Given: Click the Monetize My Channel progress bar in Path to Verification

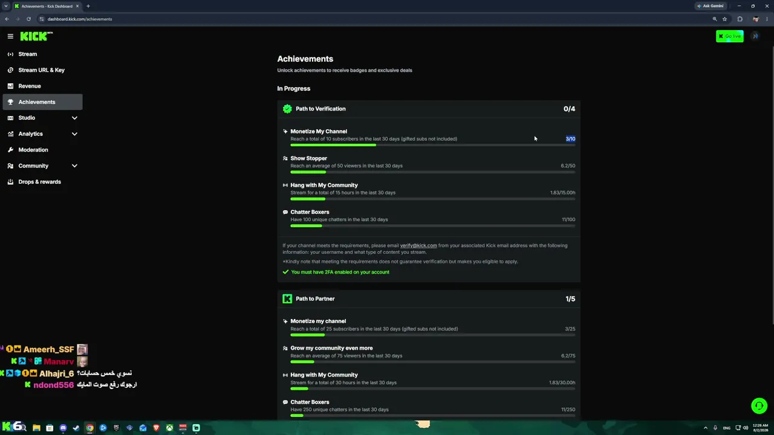Looking at the screenshot, I should click(433, 145).
